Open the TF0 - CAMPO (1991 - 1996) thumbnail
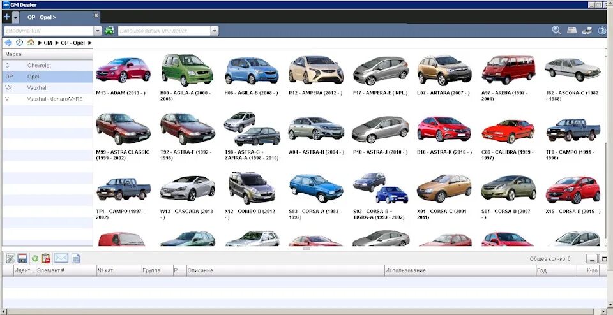Viewport: 613px width, 315px height. click(x=573, y=129)
